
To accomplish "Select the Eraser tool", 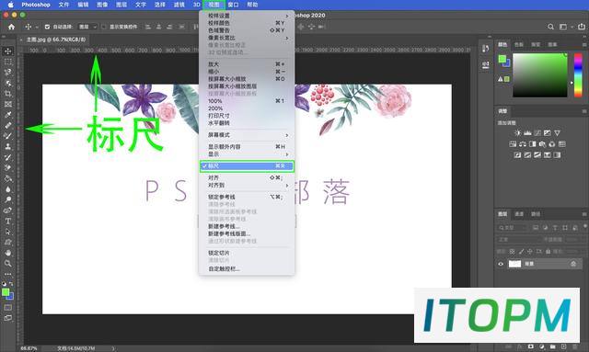I will coord(8,168).
